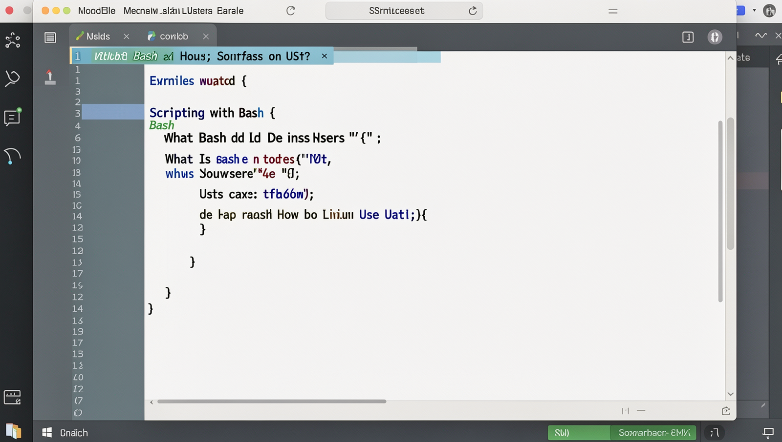
Task: Click scroll up arrow of editor
Action: tap(730, 58)
